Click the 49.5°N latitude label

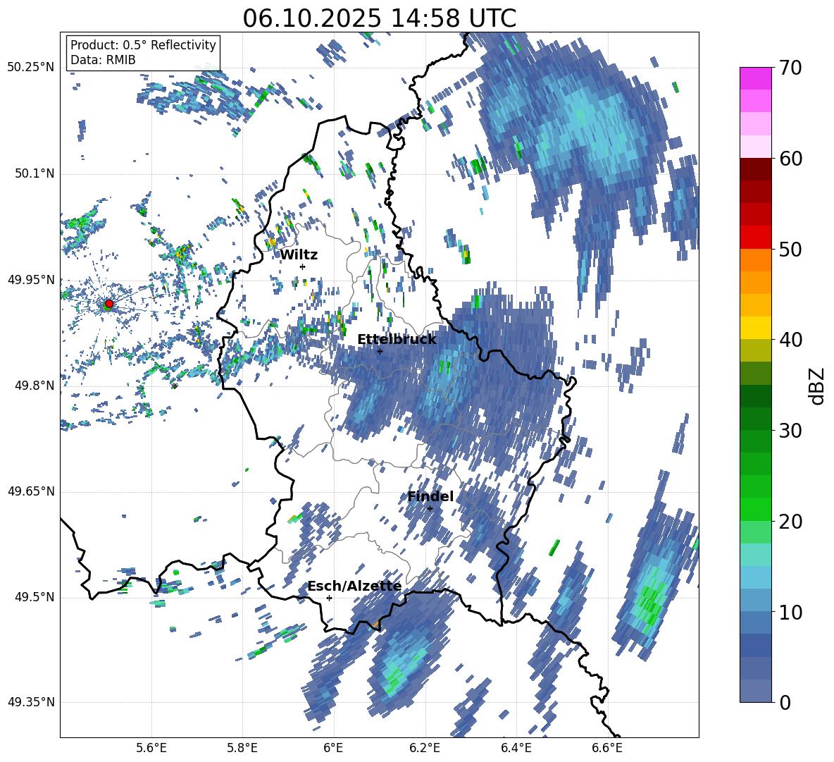coord(34,597)
